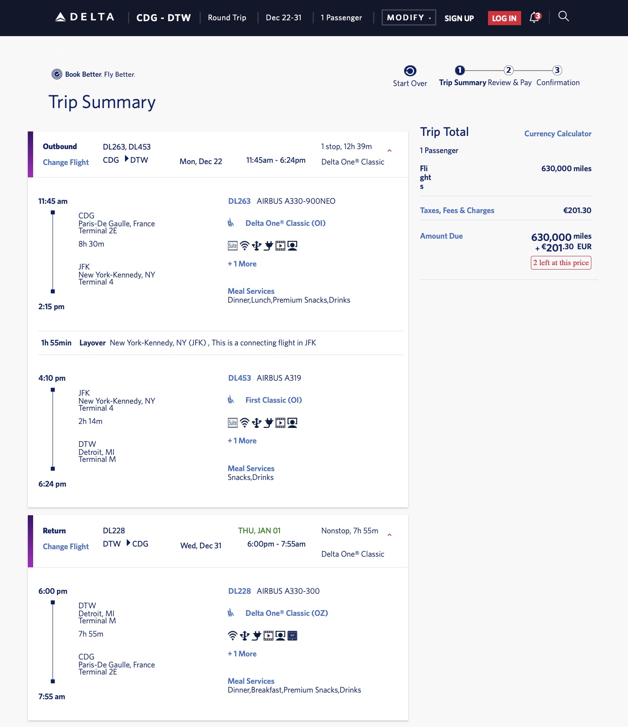Click the Wi-Fi amenity icon on DL263
The width and height of the screenshot is (628, 727).
[244, 246]
